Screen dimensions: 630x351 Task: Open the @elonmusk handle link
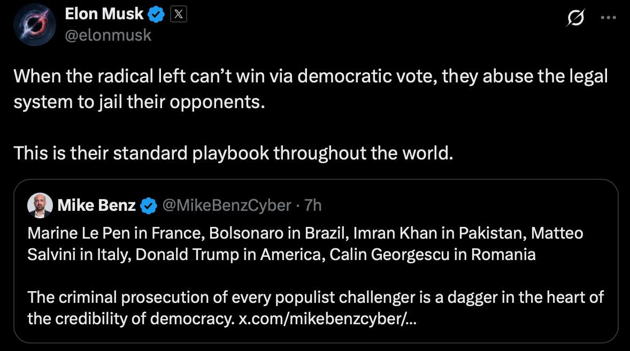(108, 35)
